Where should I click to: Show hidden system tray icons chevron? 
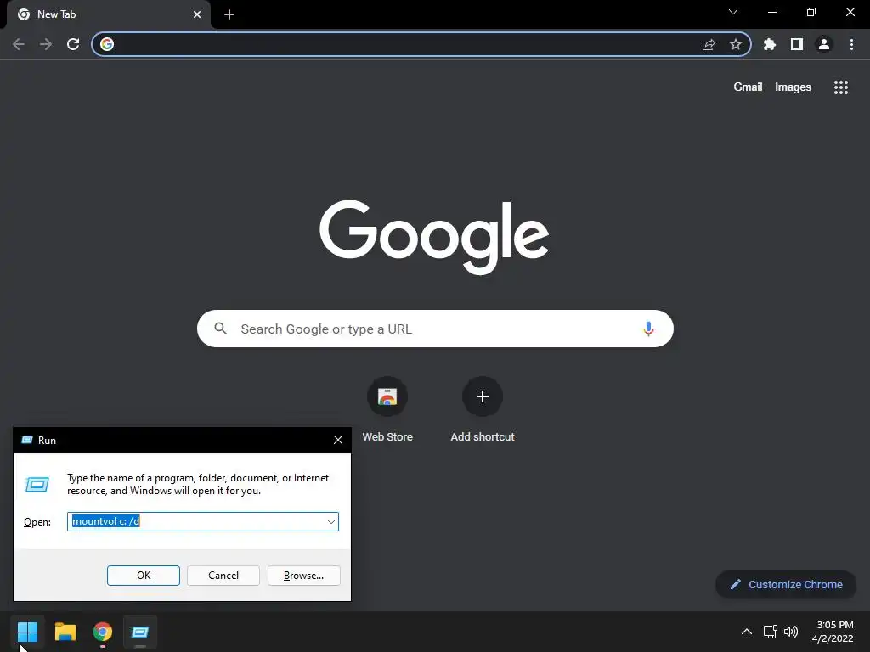pos(747,632)
